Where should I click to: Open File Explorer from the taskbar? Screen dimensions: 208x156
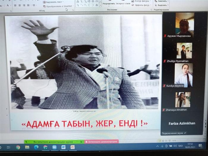point(27,147)
